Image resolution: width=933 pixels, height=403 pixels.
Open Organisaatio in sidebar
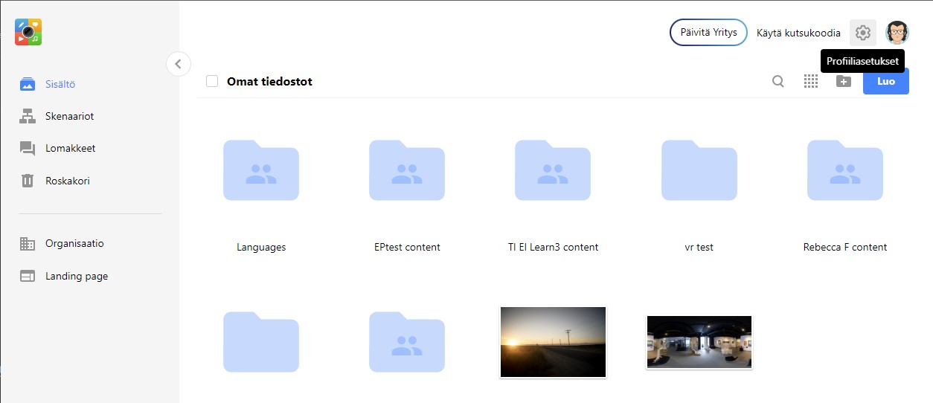point(62,243)
